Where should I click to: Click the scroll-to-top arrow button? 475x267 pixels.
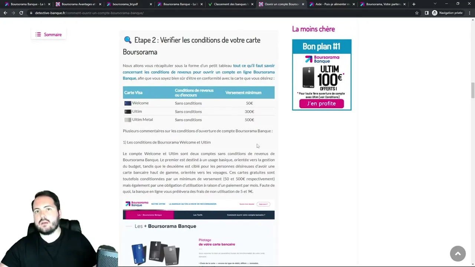458,254
